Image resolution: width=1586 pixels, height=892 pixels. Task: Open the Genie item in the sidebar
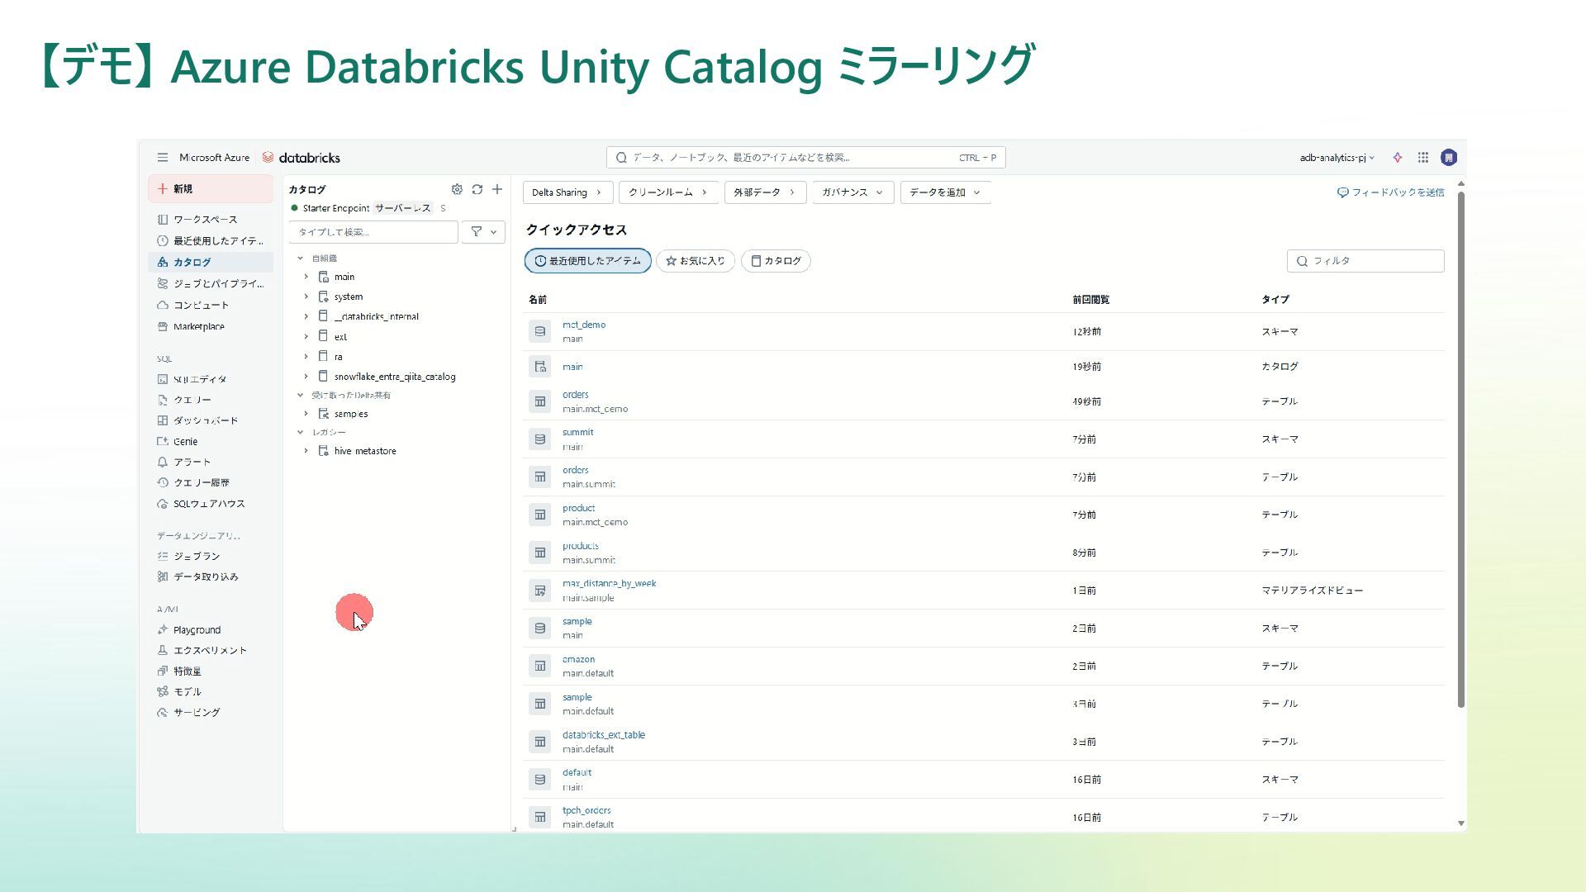click(x=185, y=442)
